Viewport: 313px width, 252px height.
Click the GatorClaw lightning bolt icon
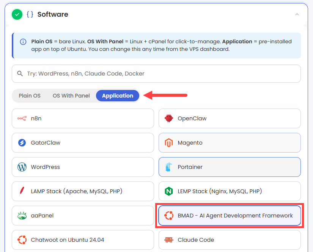(x=22, y=143)
